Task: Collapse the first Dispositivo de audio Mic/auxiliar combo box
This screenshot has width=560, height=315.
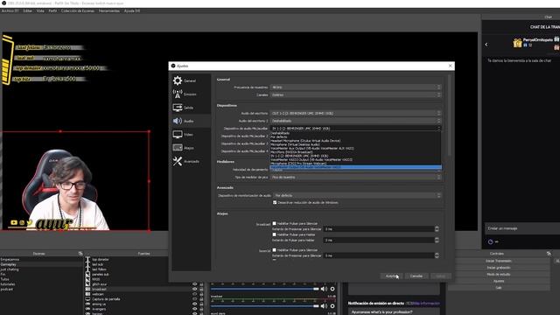Action: pyautogui.click(x=356, y=129)
